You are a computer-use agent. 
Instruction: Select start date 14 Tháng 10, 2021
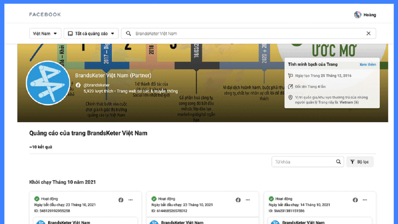pyautogui.click(x=315, y=205)
